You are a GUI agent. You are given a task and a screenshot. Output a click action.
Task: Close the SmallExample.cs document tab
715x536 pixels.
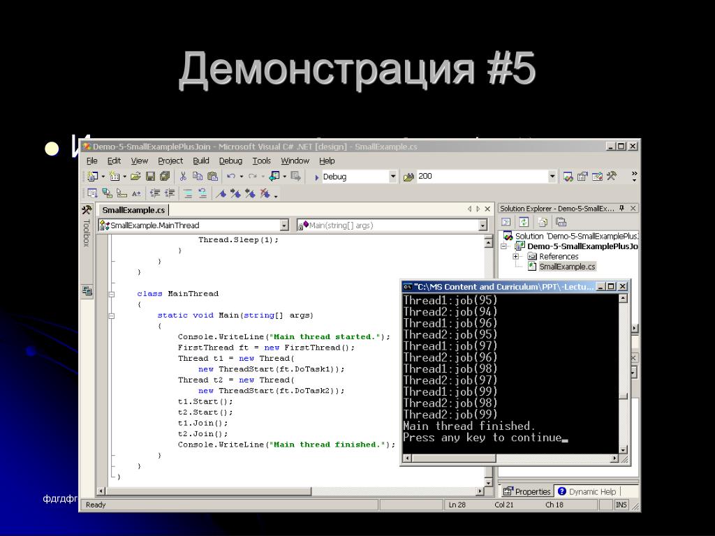coord(487,209)
